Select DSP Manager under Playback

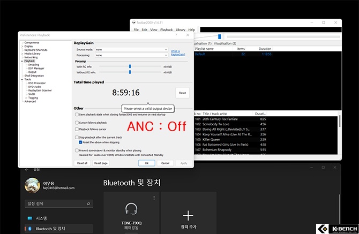36,69
